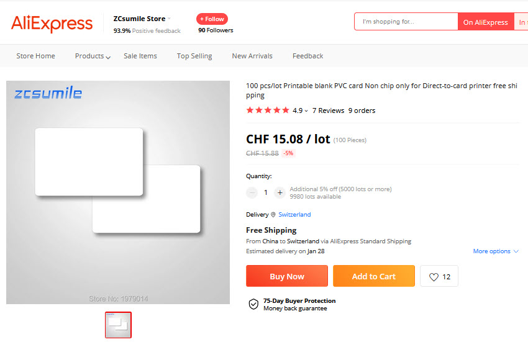The height and width of the screenshot is (342, 528).
Task: Click the AliExpress logo
Action: pyautogui.click(x=52, y=24)
